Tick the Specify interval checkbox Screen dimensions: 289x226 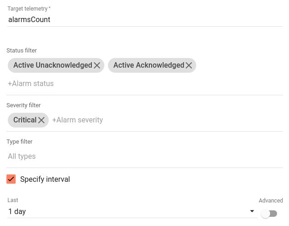pyautogui.click(x=11, y=179)
